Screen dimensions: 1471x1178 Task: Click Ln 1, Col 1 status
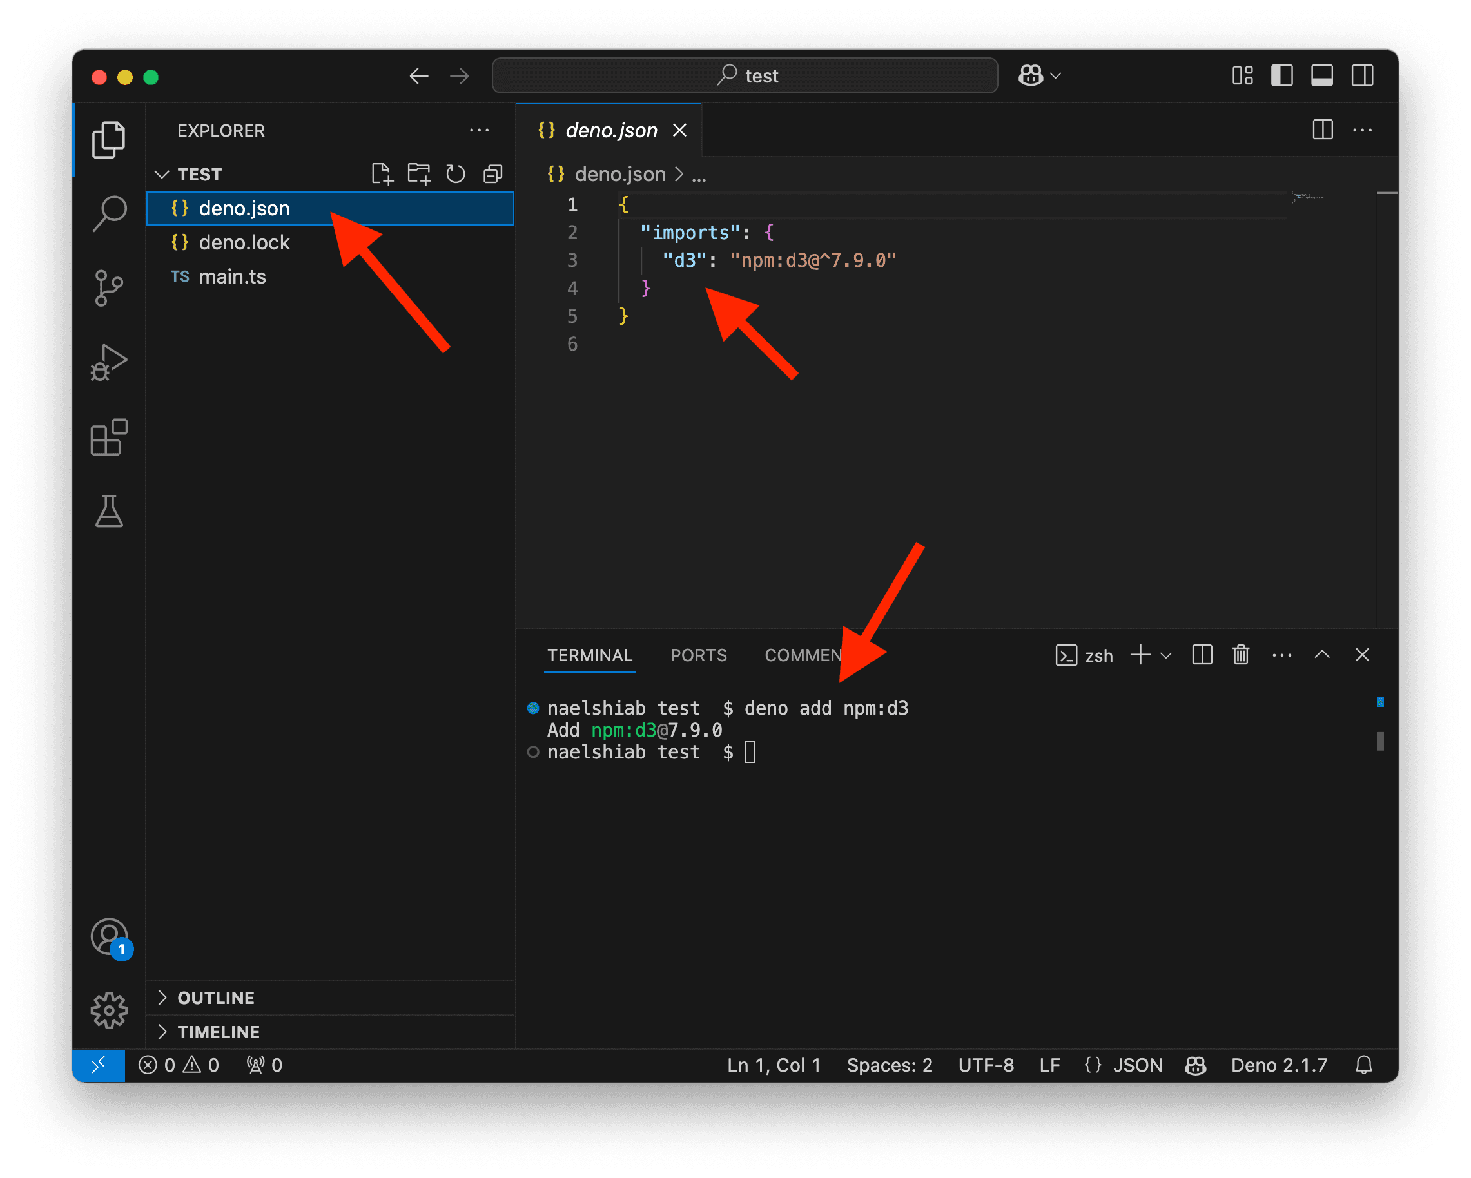[773, 1065]
